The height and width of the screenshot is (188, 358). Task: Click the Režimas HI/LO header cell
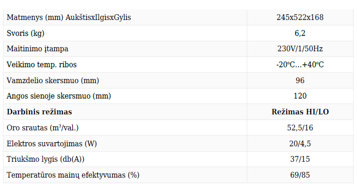point(300,112)
